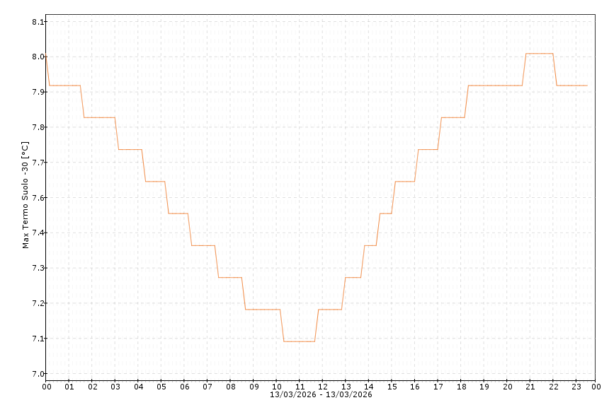
Task: Click the date range label 13/03/2026 - 13/03/2026
Action: click(321, 394)
